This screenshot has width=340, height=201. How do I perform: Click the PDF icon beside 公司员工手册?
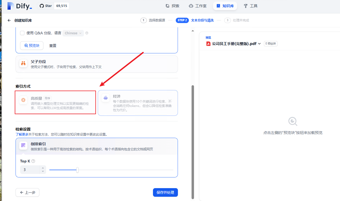209,43
